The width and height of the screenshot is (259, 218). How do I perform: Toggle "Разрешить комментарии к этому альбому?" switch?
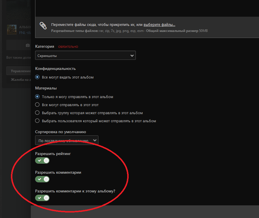42,198
